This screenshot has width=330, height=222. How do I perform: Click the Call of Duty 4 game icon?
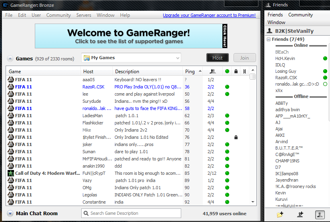click(11, 173)
